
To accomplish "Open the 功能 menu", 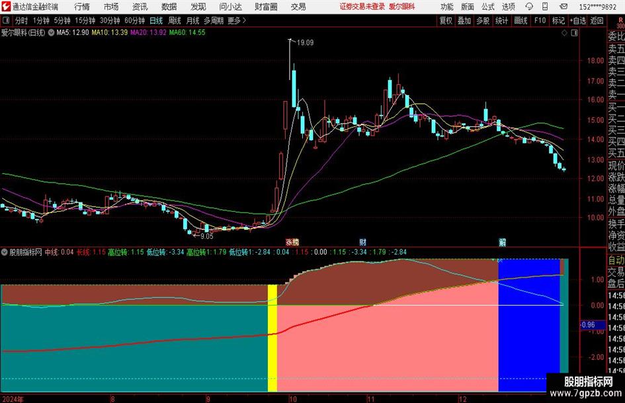I will (x=447, y=7).
